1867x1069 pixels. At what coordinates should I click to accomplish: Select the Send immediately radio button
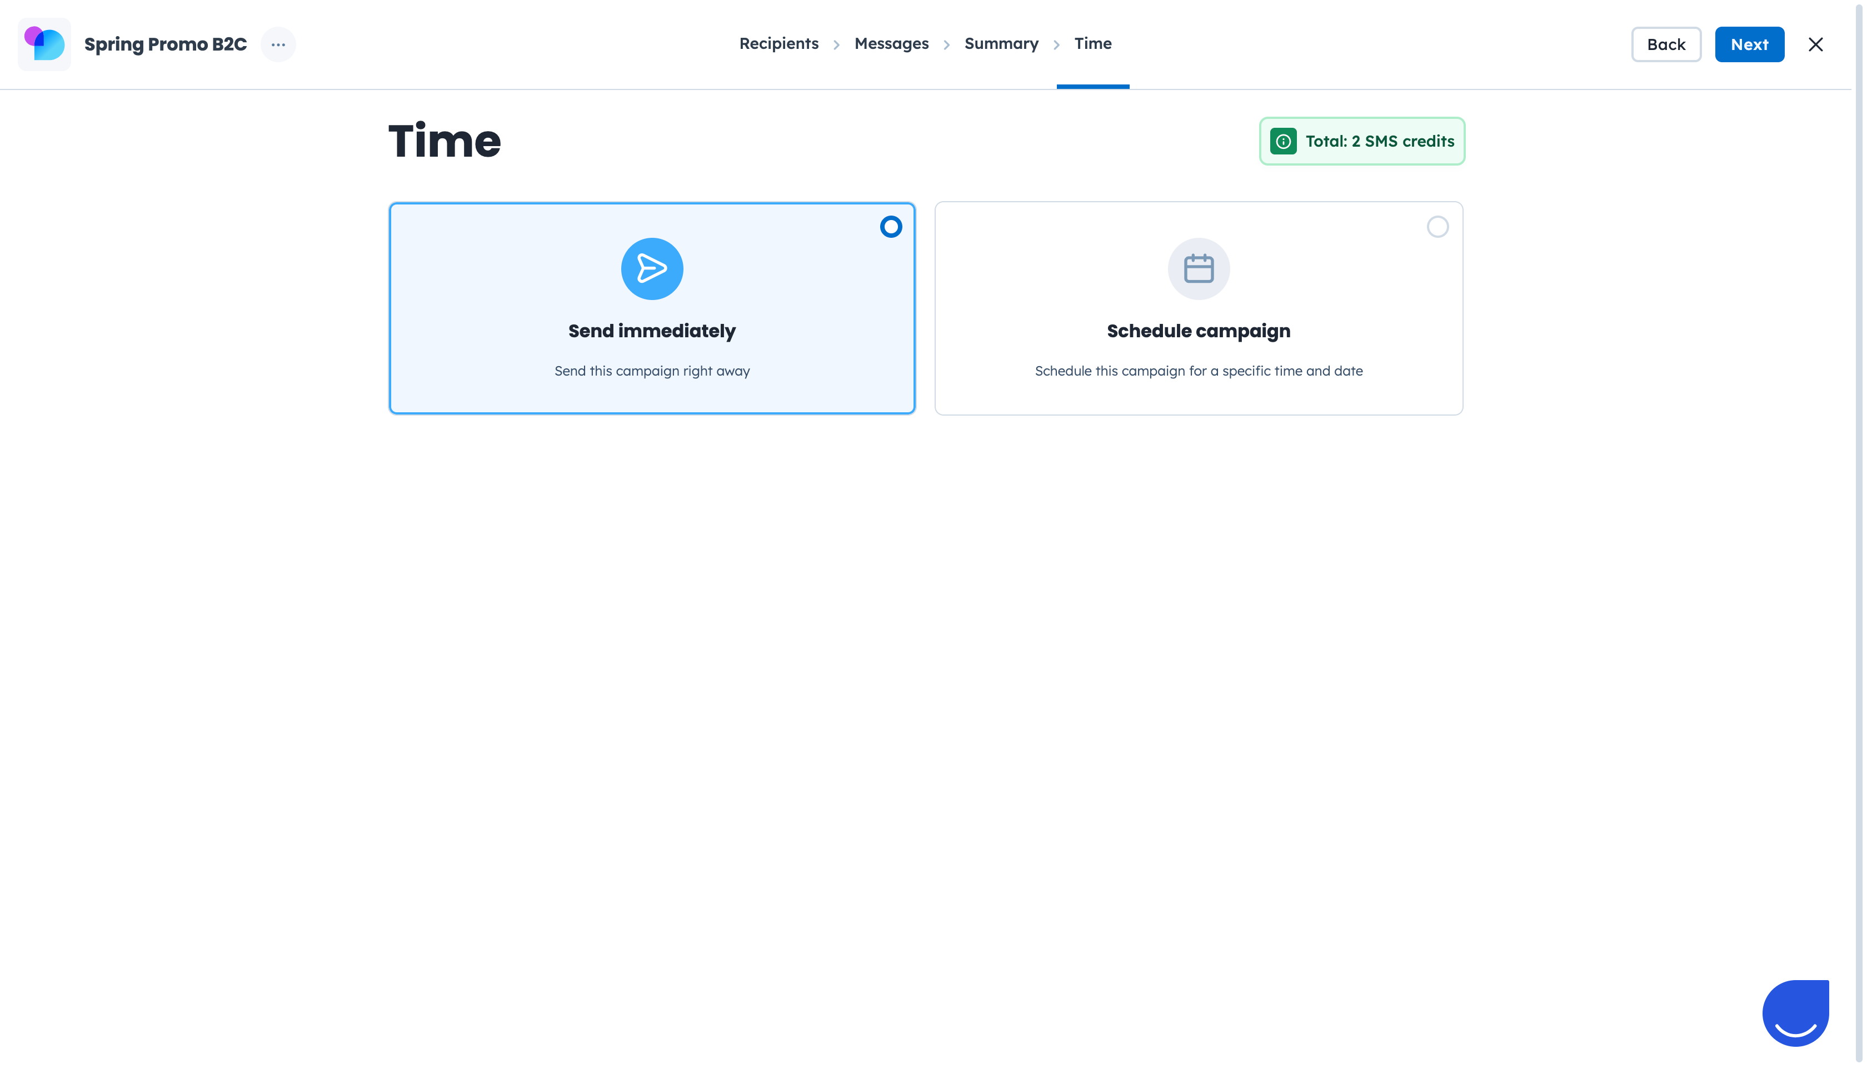click(x=891, y=227)
